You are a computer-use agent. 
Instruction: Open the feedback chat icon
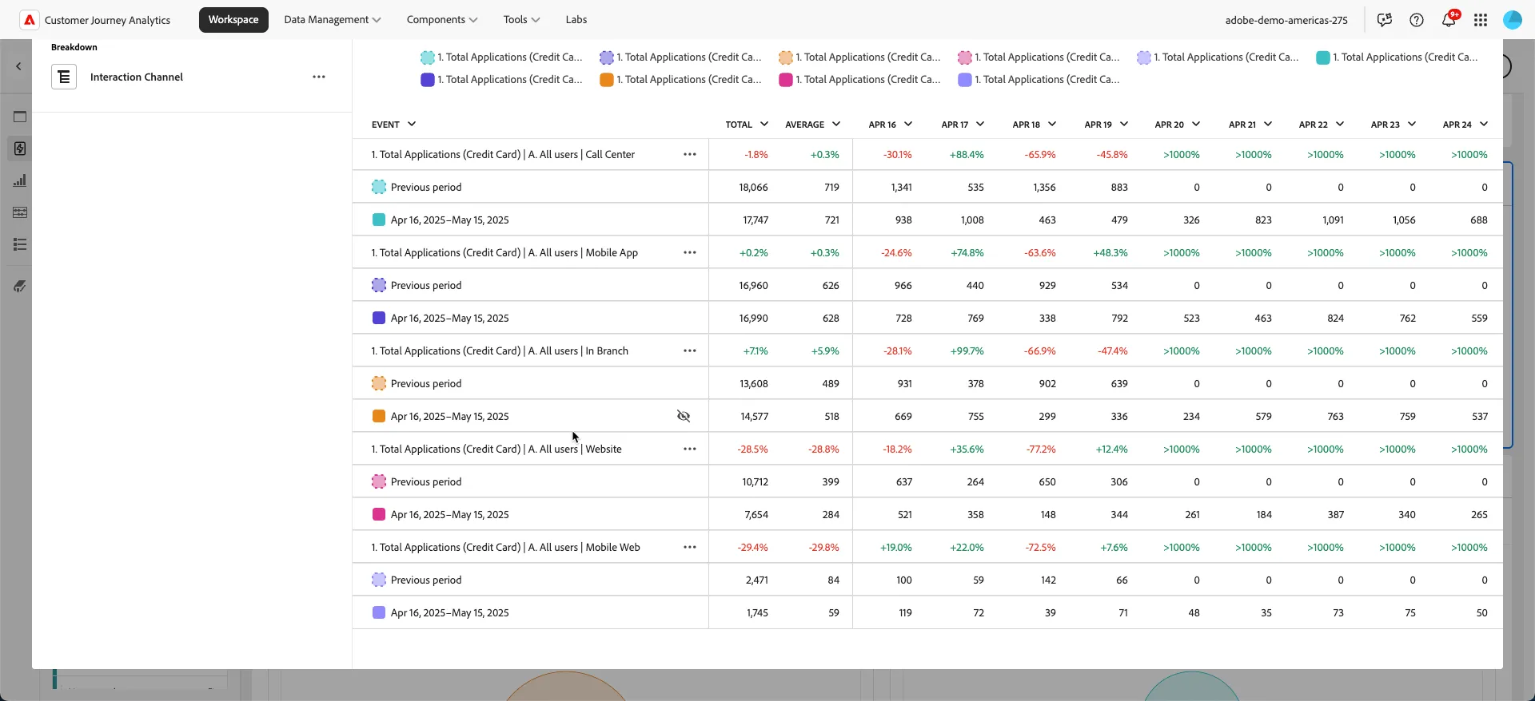coord(1385,20)
